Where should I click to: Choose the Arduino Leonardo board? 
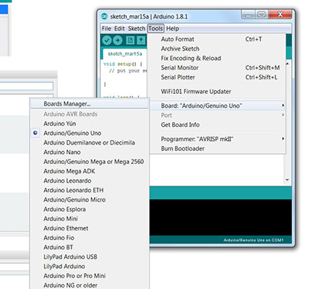click(x=90, y=181)
